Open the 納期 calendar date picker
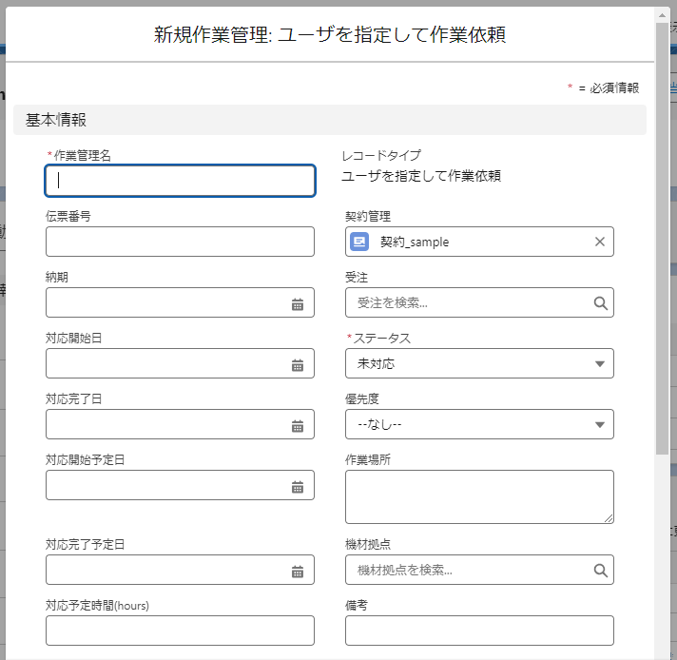The width and height of the screenshot is (677, 660). 297,303
